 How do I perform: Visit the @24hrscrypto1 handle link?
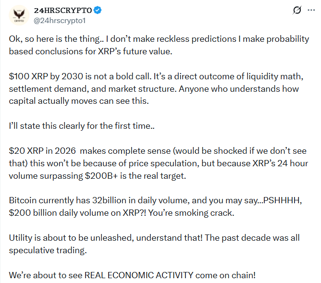tap(60, 21)
